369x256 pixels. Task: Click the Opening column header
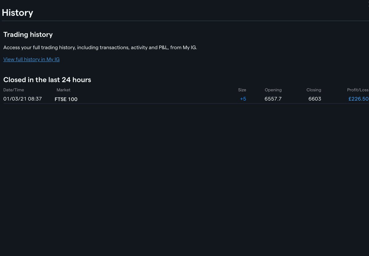tap(273, 90)
